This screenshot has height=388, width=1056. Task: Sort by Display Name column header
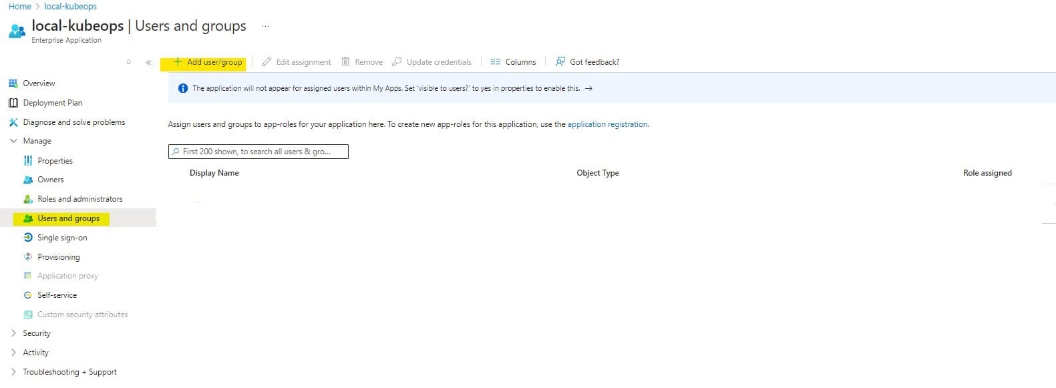click(x=214, y=173)
